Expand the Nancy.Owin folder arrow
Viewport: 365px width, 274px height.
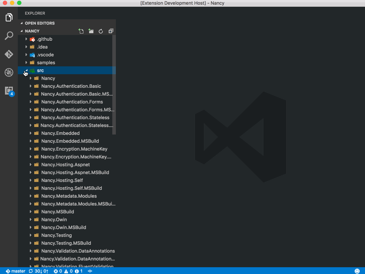31,219
